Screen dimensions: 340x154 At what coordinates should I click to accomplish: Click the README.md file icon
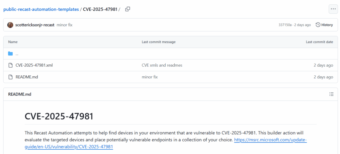pyautogui.click(x=10, y=77)
